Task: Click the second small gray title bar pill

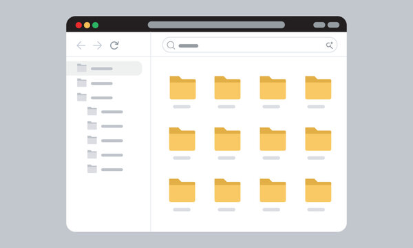Action: (333, 25)
